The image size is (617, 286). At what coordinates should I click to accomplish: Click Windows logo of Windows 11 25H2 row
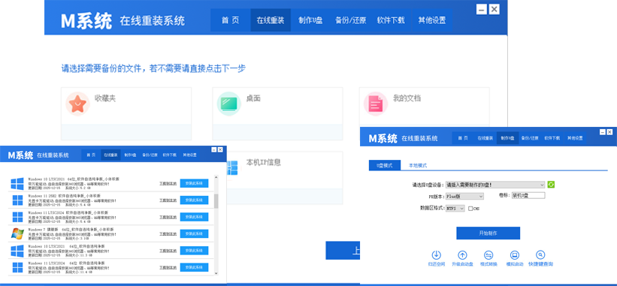pyautogui.click(x=17, y=200)
